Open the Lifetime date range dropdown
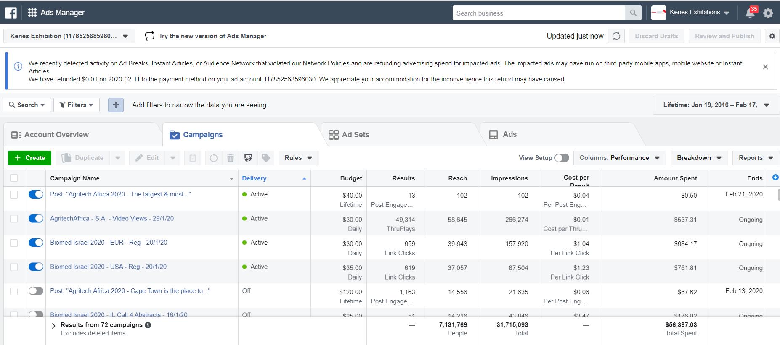The height and width of the screenshot is (345, 780). (716, 105)
